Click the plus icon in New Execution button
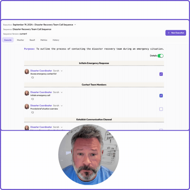190x190 pixels. pos(169,33)
